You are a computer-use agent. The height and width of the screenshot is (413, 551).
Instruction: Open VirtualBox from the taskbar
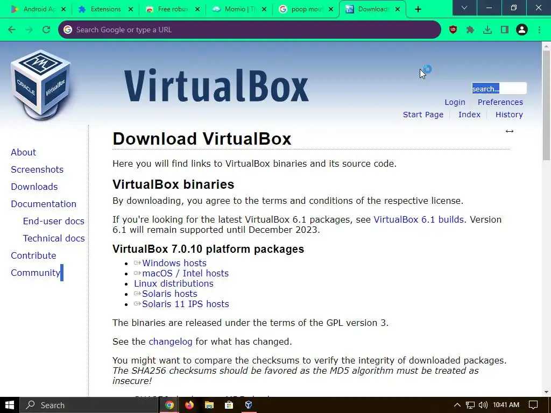(249, 405)
